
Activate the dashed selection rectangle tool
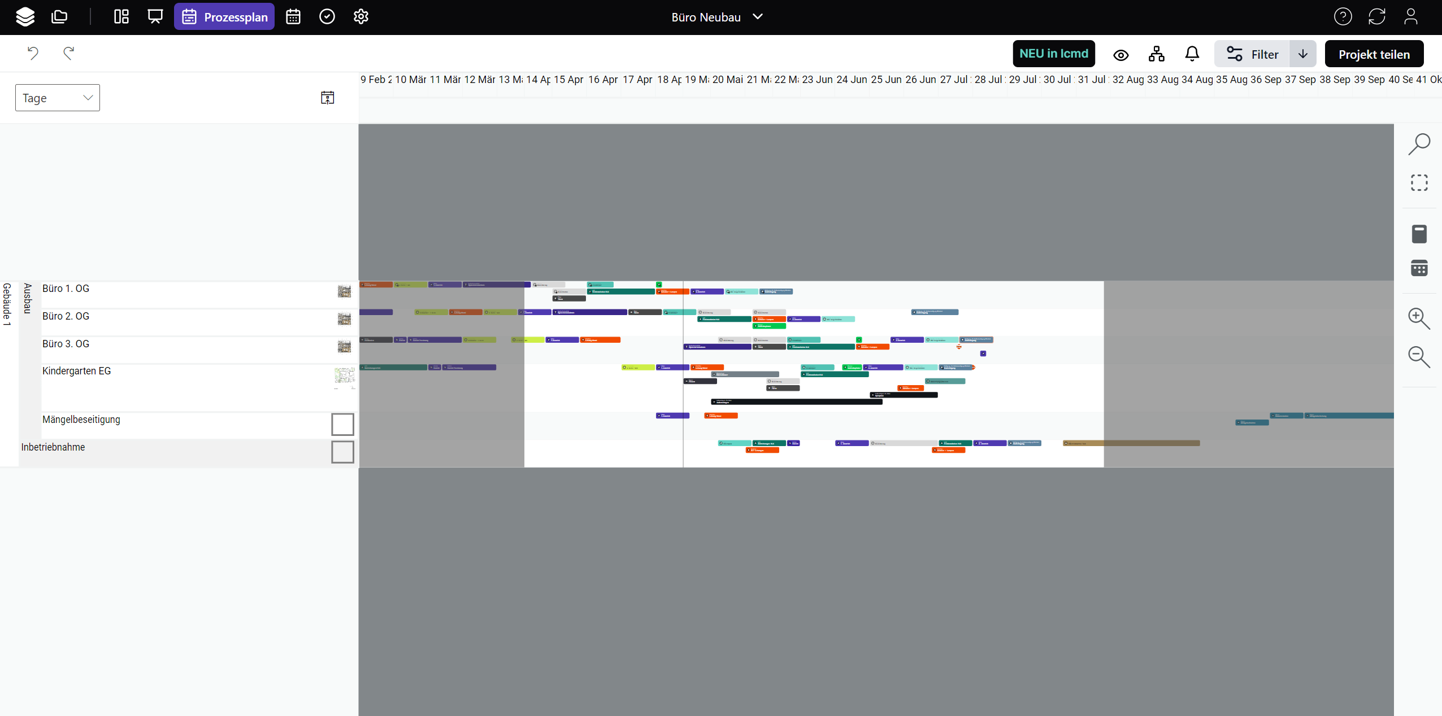1419,183
